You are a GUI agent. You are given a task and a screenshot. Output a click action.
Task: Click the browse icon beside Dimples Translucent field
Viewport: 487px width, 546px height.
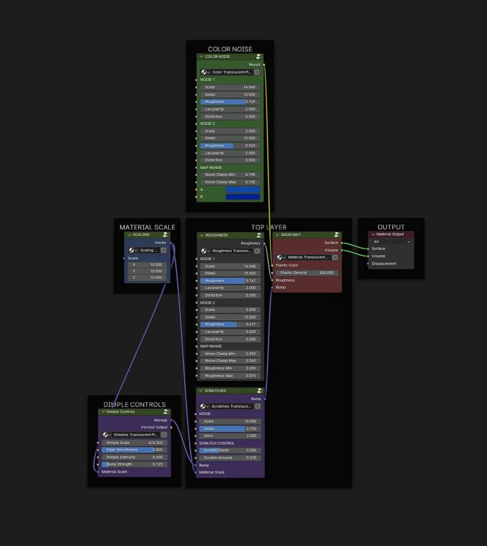coord(105,434)
